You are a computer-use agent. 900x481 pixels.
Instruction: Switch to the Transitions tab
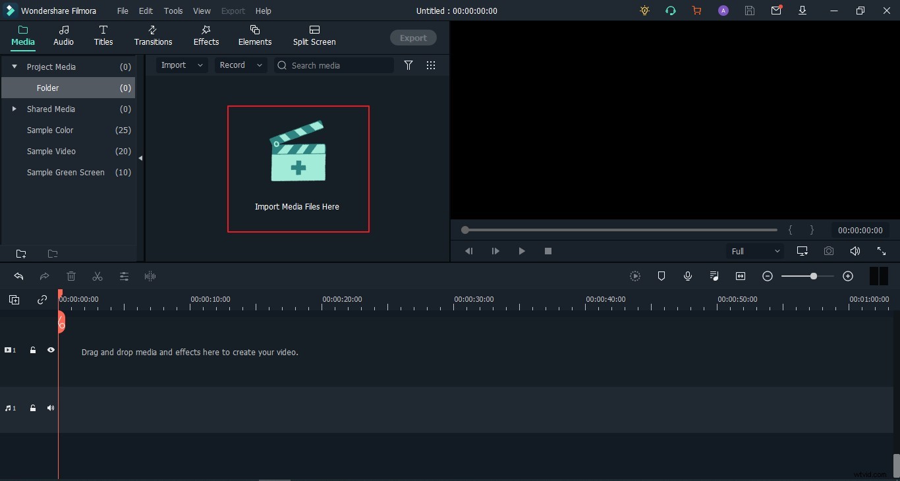click(x=152, y=36)
